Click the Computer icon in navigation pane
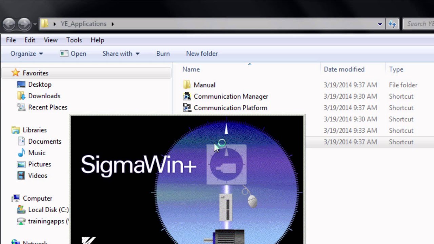The image size is (434, 244). 16,198
